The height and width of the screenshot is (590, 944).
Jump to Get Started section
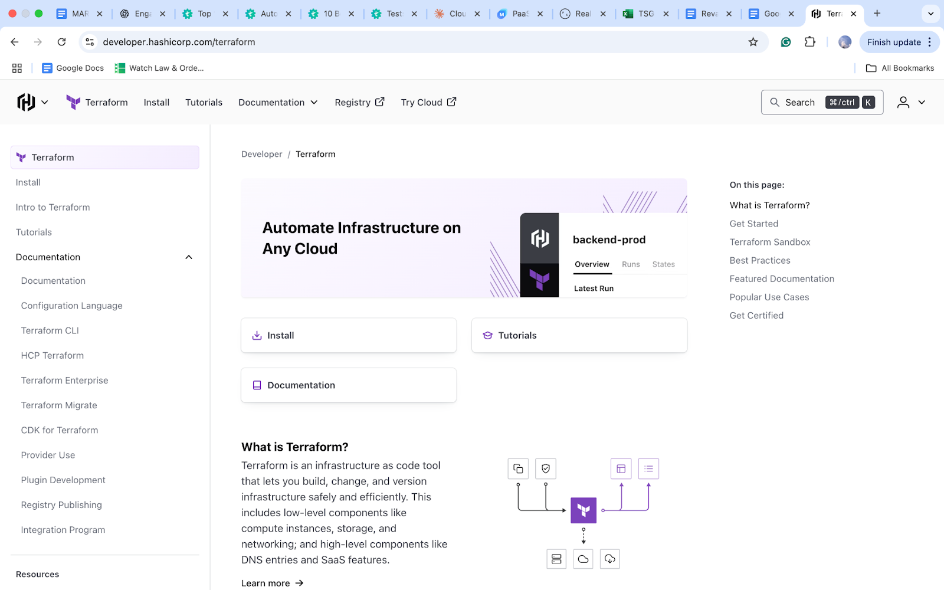click(x=754, y=224)
